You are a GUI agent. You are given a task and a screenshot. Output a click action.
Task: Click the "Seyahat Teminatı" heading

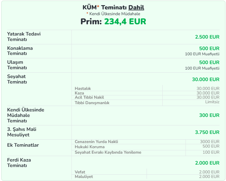click(x=17, y=79)
